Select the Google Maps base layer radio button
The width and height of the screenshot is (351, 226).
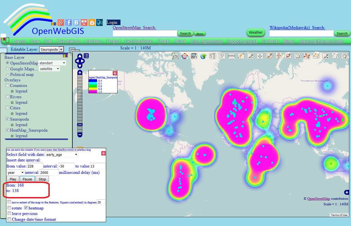(x=7, y=69)
